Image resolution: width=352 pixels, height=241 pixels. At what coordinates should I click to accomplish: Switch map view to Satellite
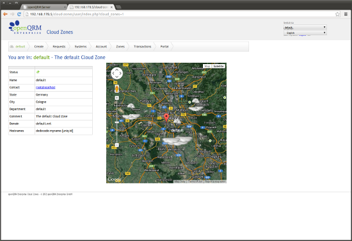(x=218, y=66)
